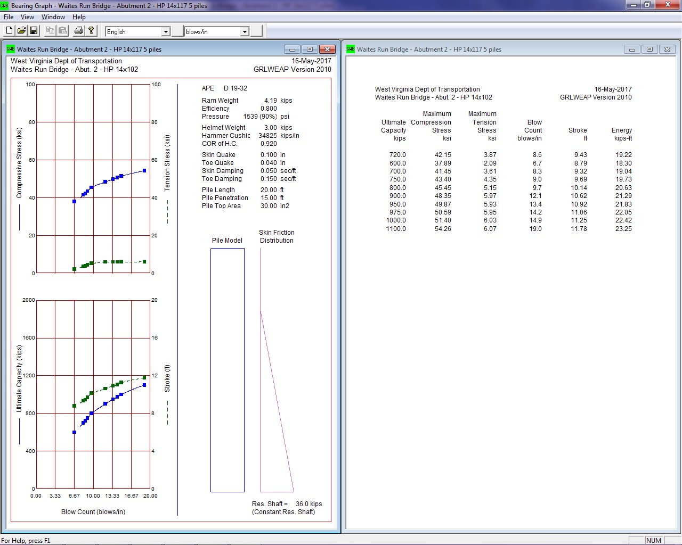Image resolution: width=682 pixels, height=545 pixels.
Task: Select the Paste icon on the toolbar
Action: click(62, 30)
